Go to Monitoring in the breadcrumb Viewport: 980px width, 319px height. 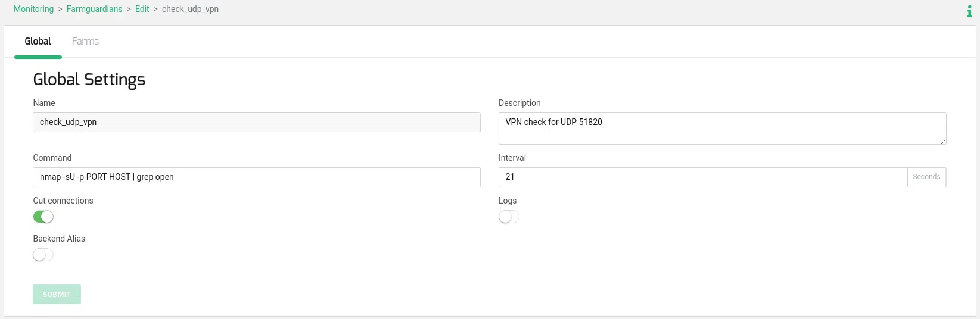33,9
